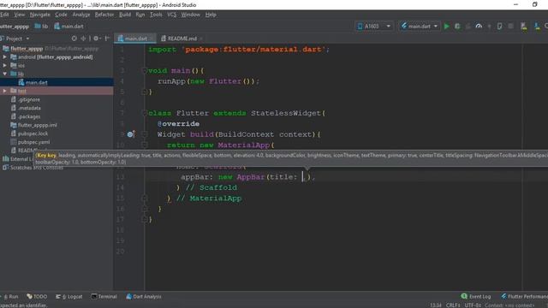Image resolution: width=548 pixels, height=308 pixels.
Task: Click the cursor position 13:34 in status bar
Action: click(x=436, y=305)
